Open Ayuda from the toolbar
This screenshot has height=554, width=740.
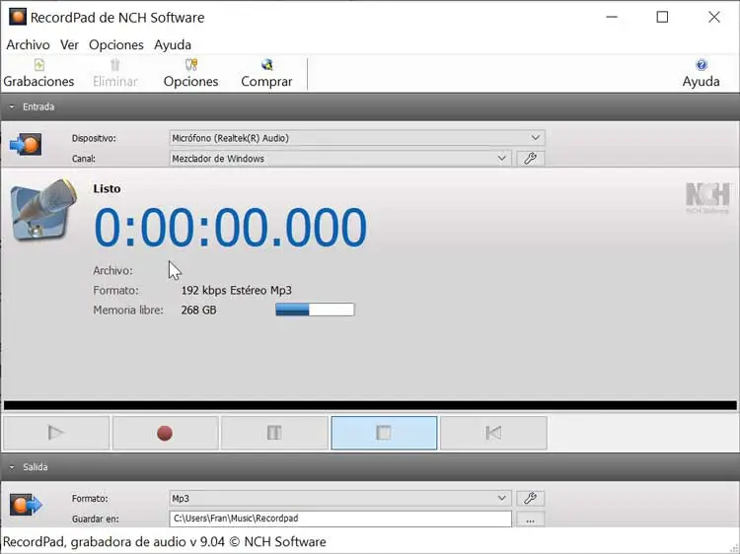[701, 74]
